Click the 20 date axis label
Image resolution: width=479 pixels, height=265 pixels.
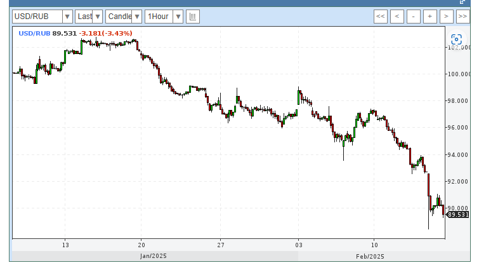point(141,245)
